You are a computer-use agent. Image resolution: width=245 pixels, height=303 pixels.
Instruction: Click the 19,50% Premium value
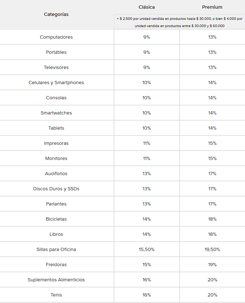[212, 250]
